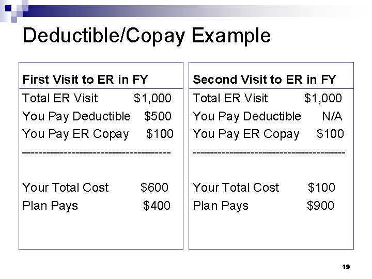Click the $1,000 total in first visit table
Screen dimensions: 372x279
click(152, 98)
